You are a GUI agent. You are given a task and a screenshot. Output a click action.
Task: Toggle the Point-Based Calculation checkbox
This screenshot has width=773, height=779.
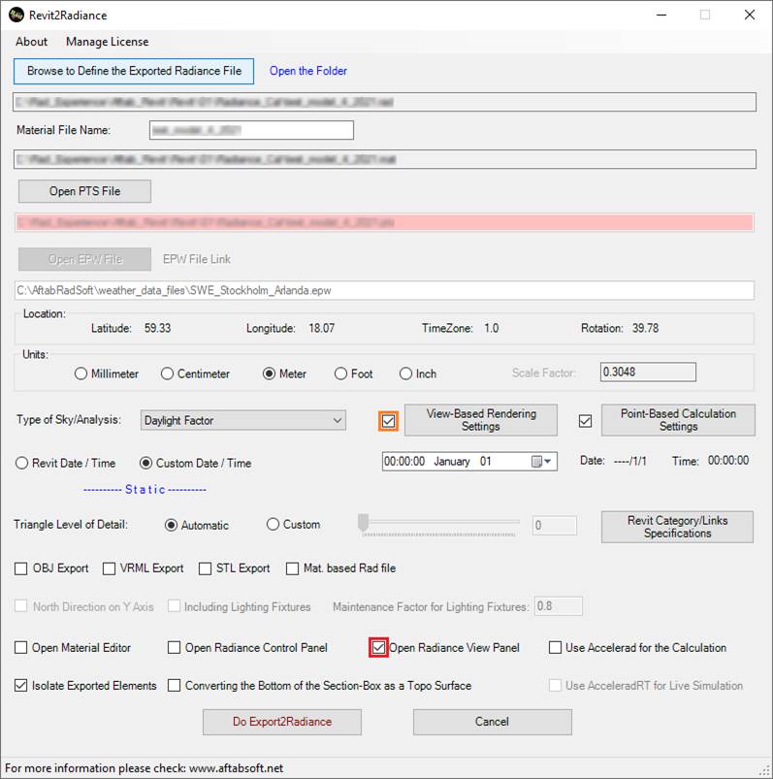(585, 421)
